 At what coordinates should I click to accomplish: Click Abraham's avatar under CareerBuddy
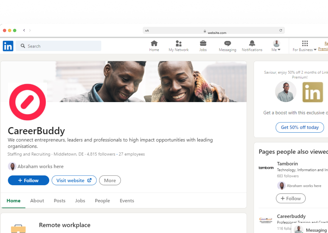coord(12,166)
